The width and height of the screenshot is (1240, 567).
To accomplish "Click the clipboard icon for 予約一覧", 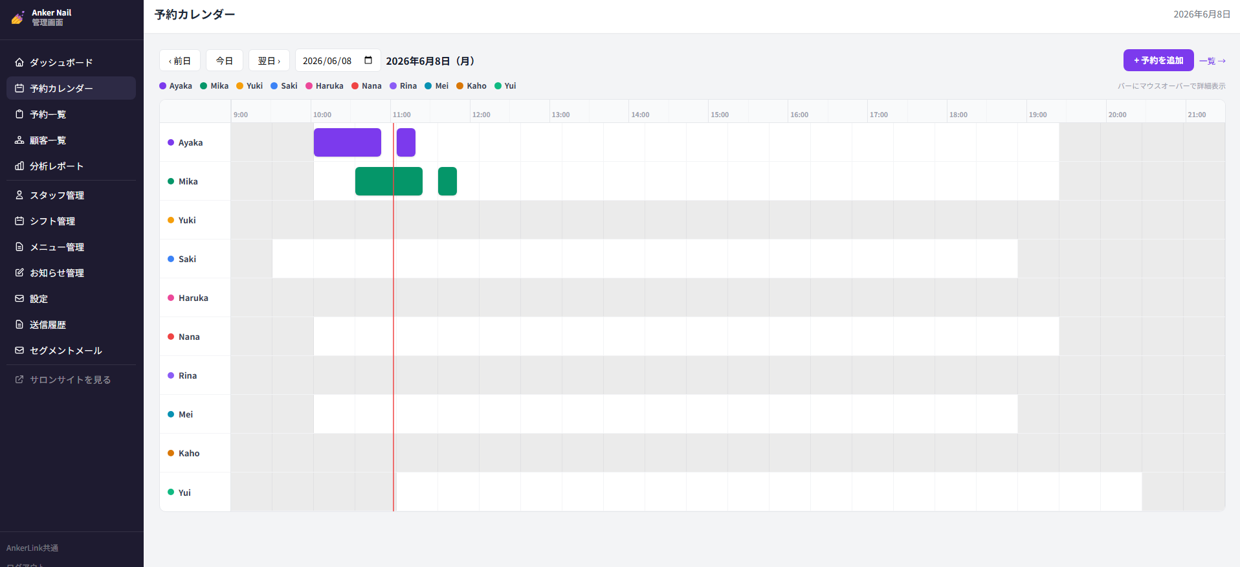I will click(19, 114).
